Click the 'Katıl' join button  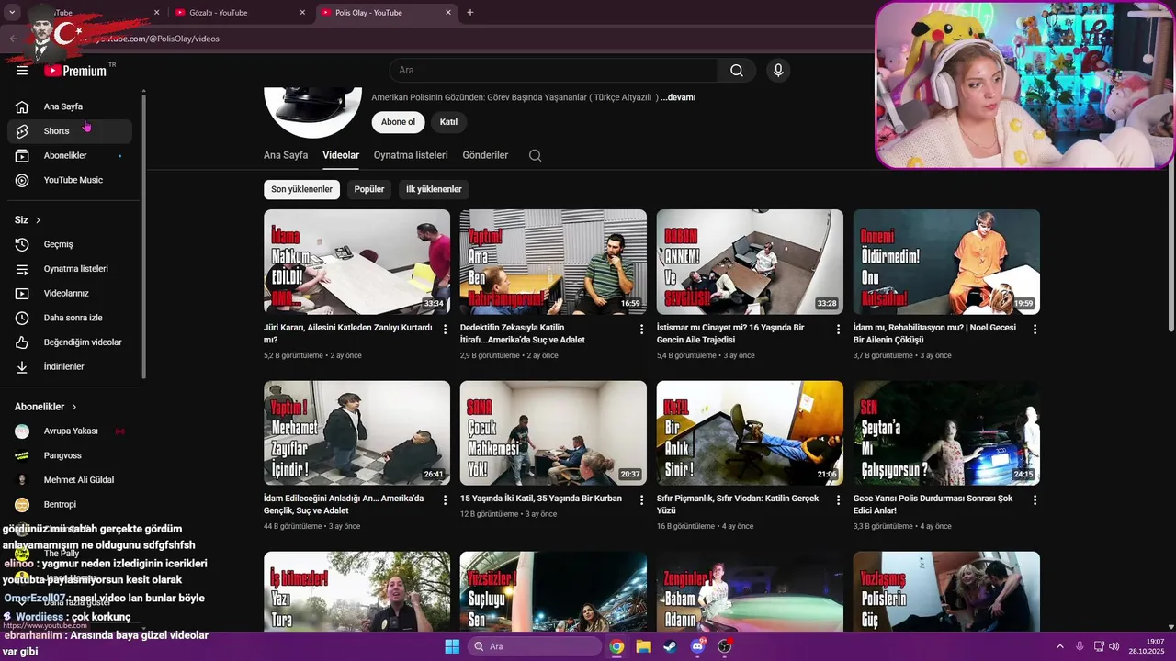448,122
